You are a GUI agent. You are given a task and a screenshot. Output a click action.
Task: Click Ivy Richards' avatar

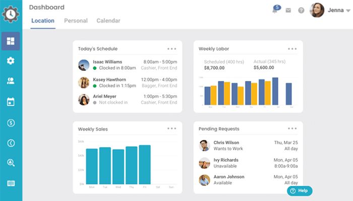204,163
